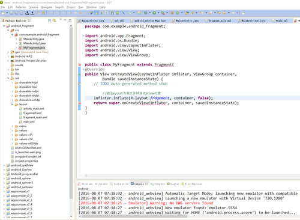The width and height of the screenshot is (300, 220).
Task: Click the New file wizard toolbar icon
Action: 3,13
